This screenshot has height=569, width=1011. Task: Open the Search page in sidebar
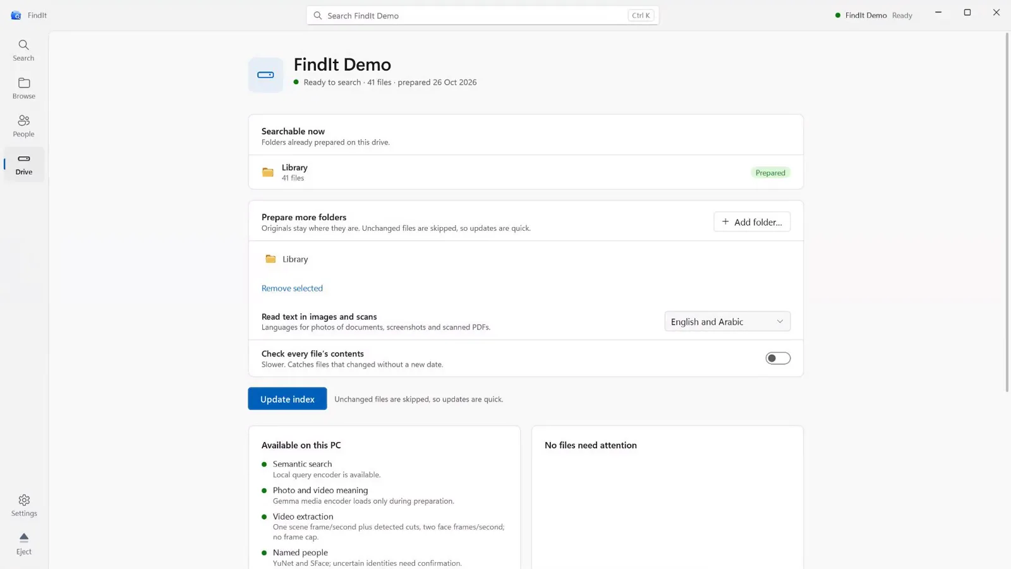tap(24, 50)
